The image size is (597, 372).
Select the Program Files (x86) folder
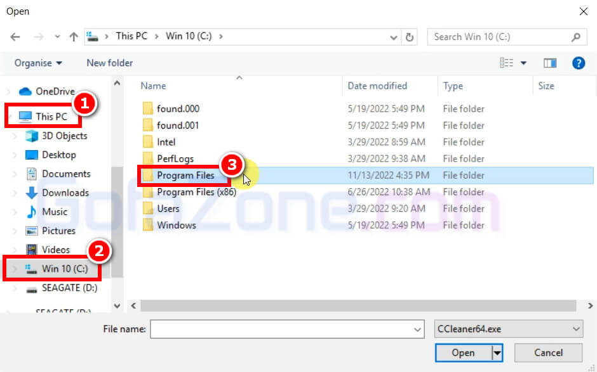click(x=196, y=192)
